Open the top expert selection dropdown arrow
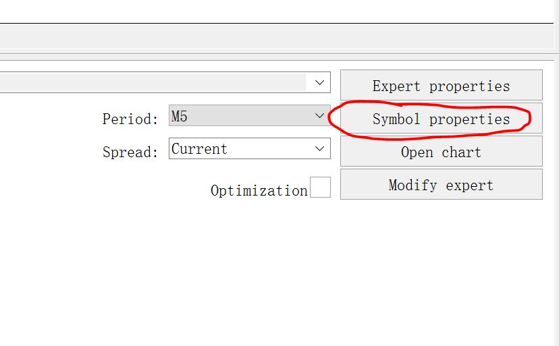Image resolution: width=559 pixels, height=346 pixels. coord(319,82)
